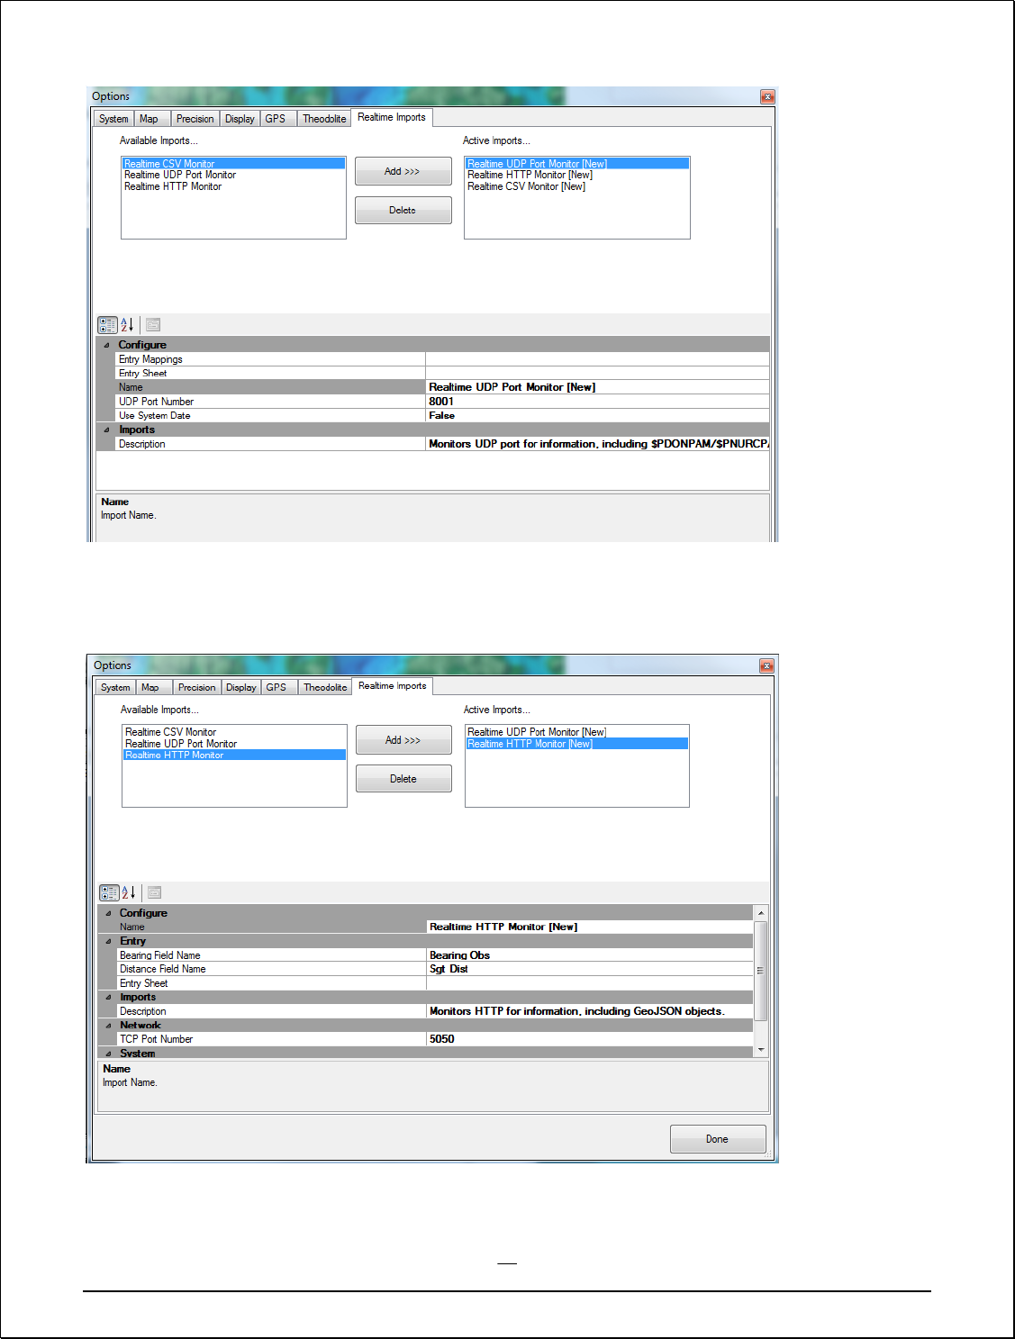The image size is (1015, 1339).
Task: Click Alphabetical sort icon in lower Options window
Action: coord(129,892)
